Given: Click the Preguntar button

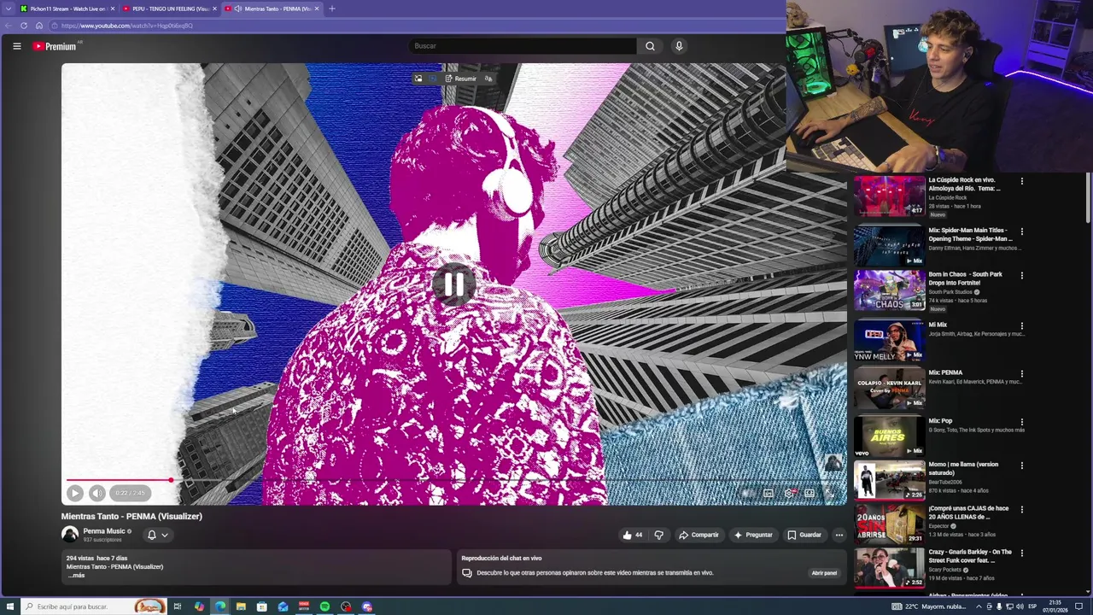Looking at the screenshot, I should (753, 535).
